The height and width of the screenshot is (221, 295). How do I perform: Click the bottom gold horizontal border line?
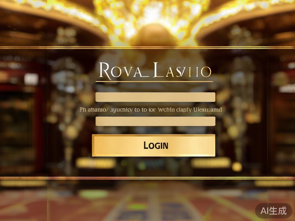[x=147, y=178]
